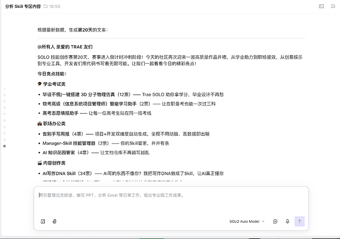This screenshot has height=239, width=340.
Task: Click the bullet 毕设不慌|一键搭建 3D 分子物理仿真
Action: 133,94
